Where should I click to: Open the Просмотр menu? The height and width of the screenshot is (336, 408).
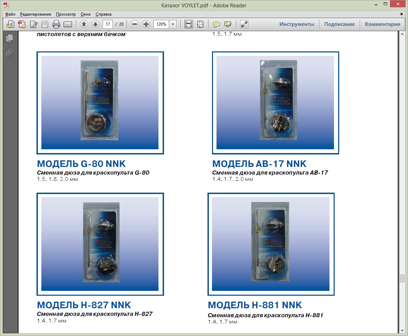[x=66, y=14]
